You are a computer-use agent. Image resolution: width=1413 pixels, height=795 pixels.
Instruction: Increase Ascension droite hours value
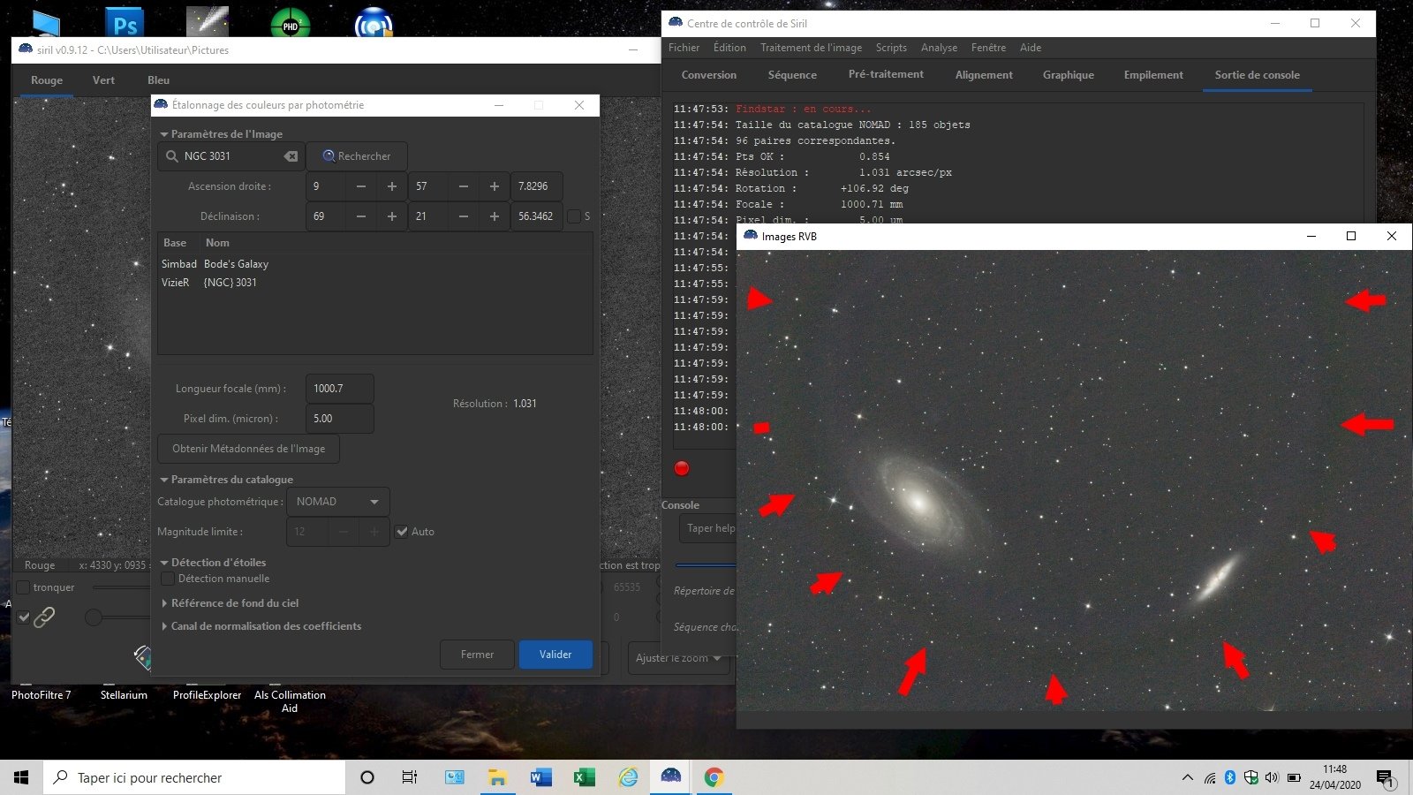click(392, 186)
